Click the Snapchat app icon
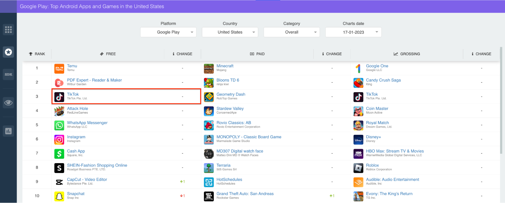 pyautogui.click(x=59, y=196)
